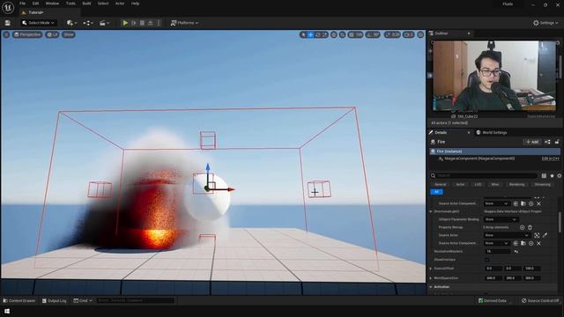Adjust camera speed button in viewport
The image size is (564, 317).
click(408, 35)
